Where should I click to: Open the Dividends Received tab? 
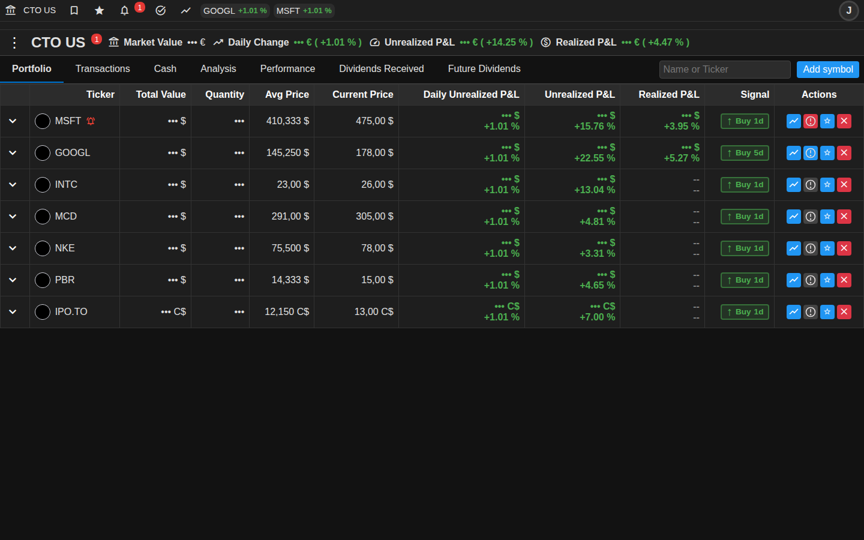[382, 69]
